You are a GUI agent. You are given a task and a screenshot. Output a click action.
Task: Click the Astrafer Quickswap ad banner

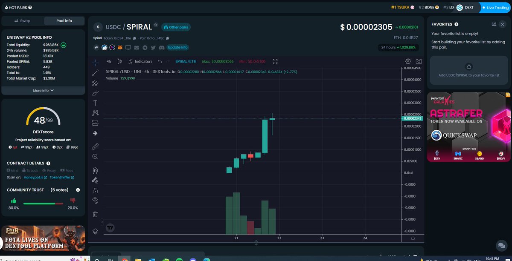(468, 127)
